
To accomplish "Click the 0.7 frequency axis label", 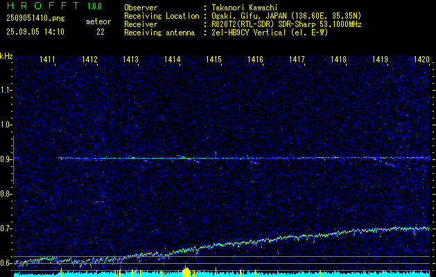I will coord(6,229).
